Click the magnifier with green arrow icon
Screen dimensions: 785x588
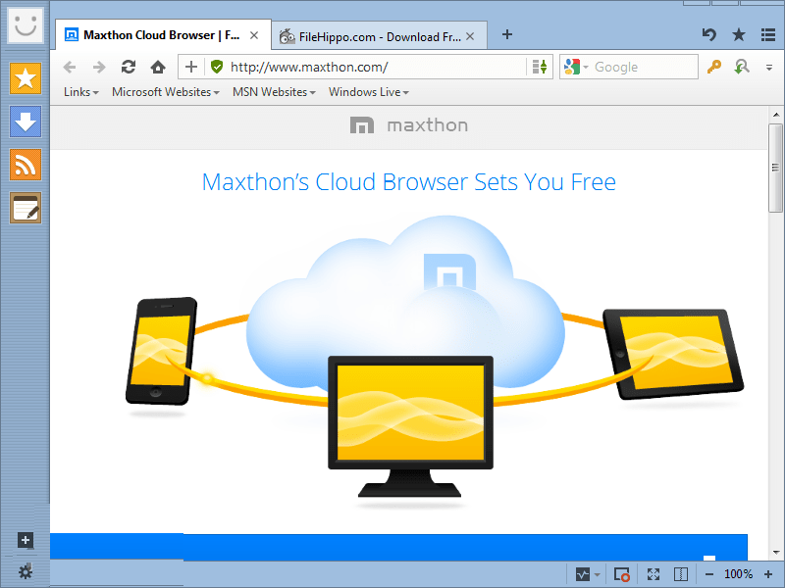(x=742, y=67)
